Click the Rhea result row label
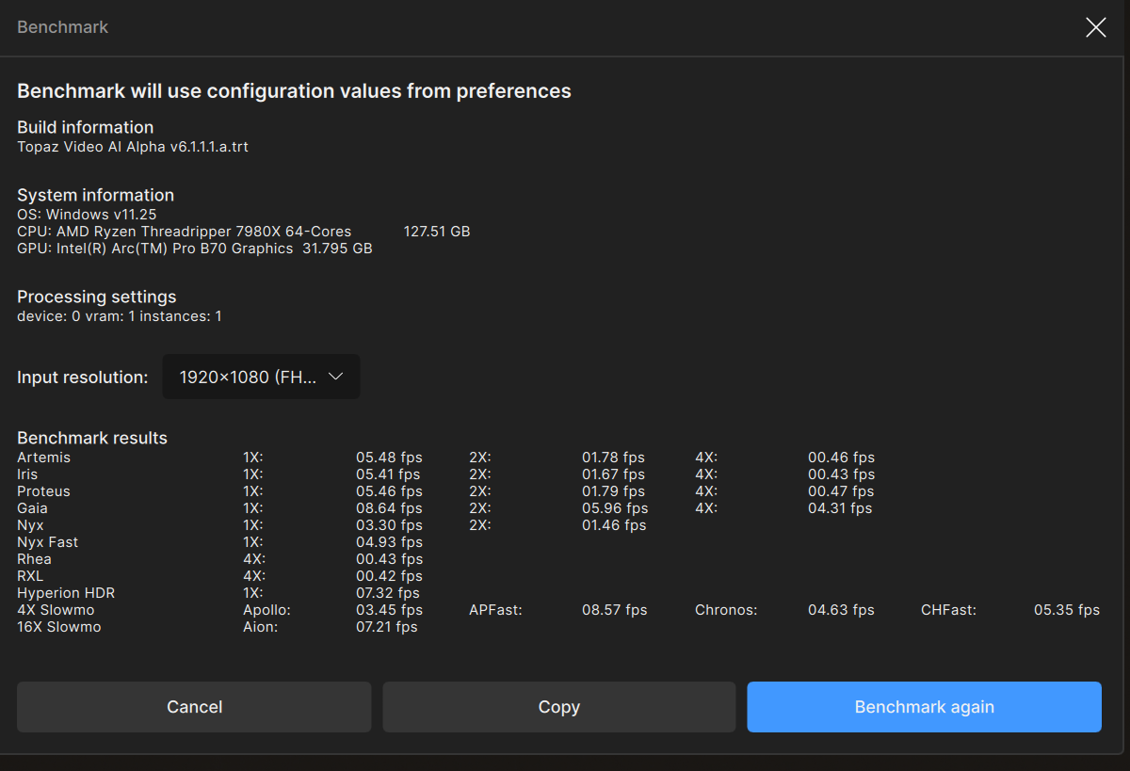Screen dimensions: 1130x771 (34, 559)
